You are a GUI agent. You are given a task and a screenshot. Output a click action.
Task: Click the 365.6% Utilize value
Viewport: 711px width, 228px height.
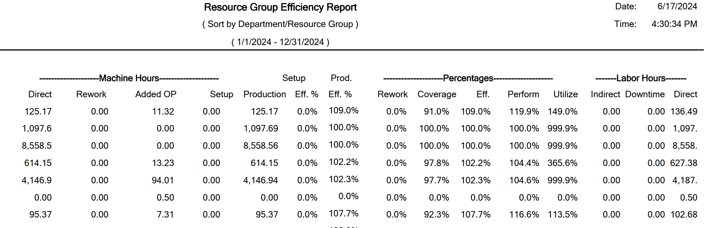click(x=562, y=163)
